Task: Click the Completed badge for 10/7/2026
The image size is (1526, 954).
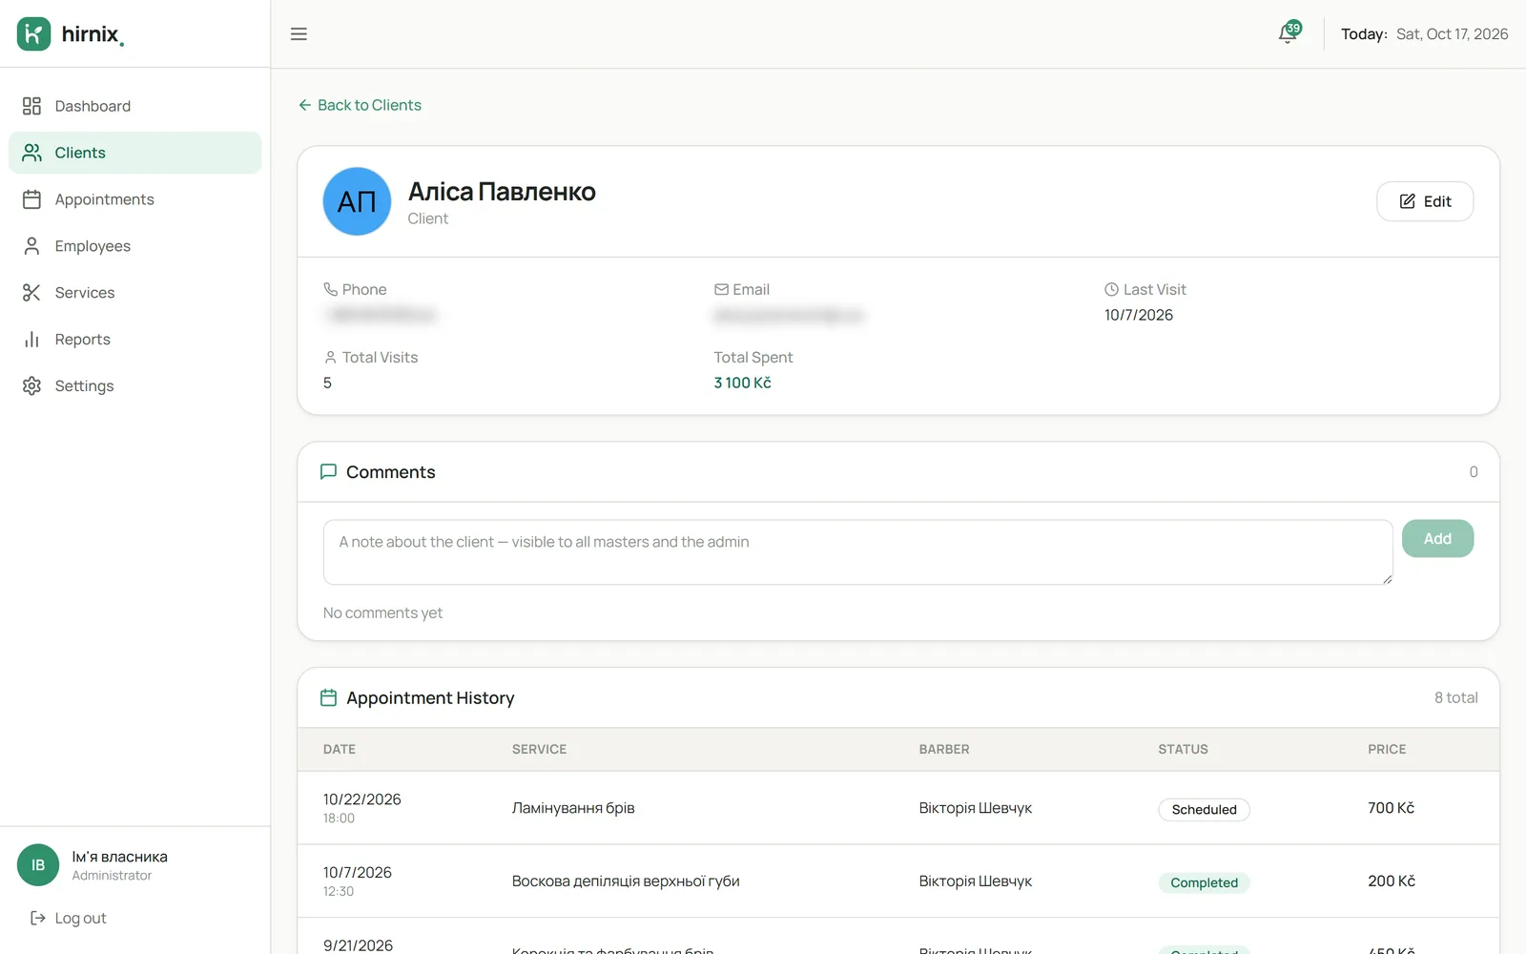Action: click(1204, 882)
